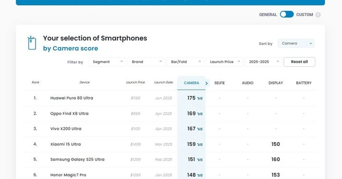
Task: Select the DISPLAY score tab
Action: [276, 83]
